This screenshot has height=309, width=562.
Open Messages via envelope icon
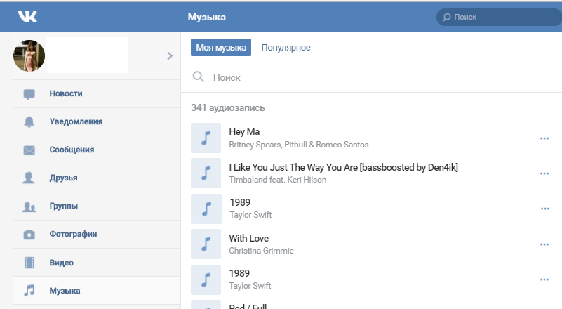click(x=29, y=150)
